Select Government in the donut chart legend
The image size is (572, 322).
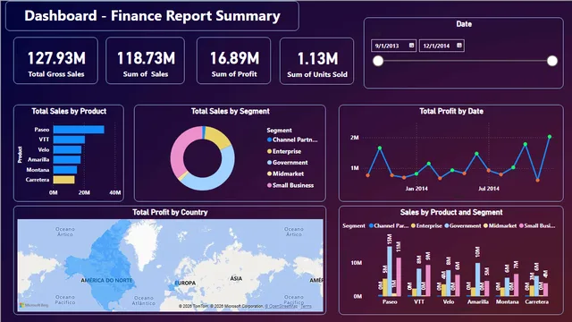pos(288,163)
